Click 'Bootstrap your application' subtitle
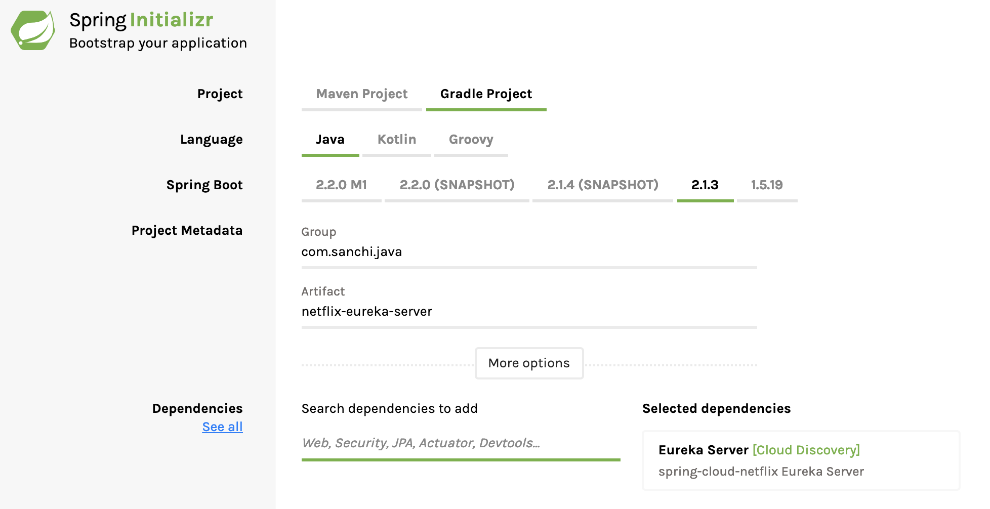This screenshot has height=509, width=990. (x=158, y=44)
